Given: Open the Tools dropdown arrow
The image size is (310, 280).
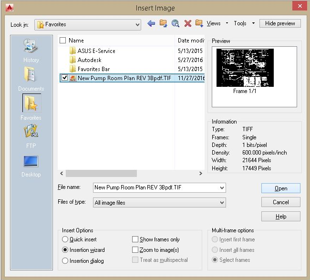Looking at the screenshot, I should [253, 23].
